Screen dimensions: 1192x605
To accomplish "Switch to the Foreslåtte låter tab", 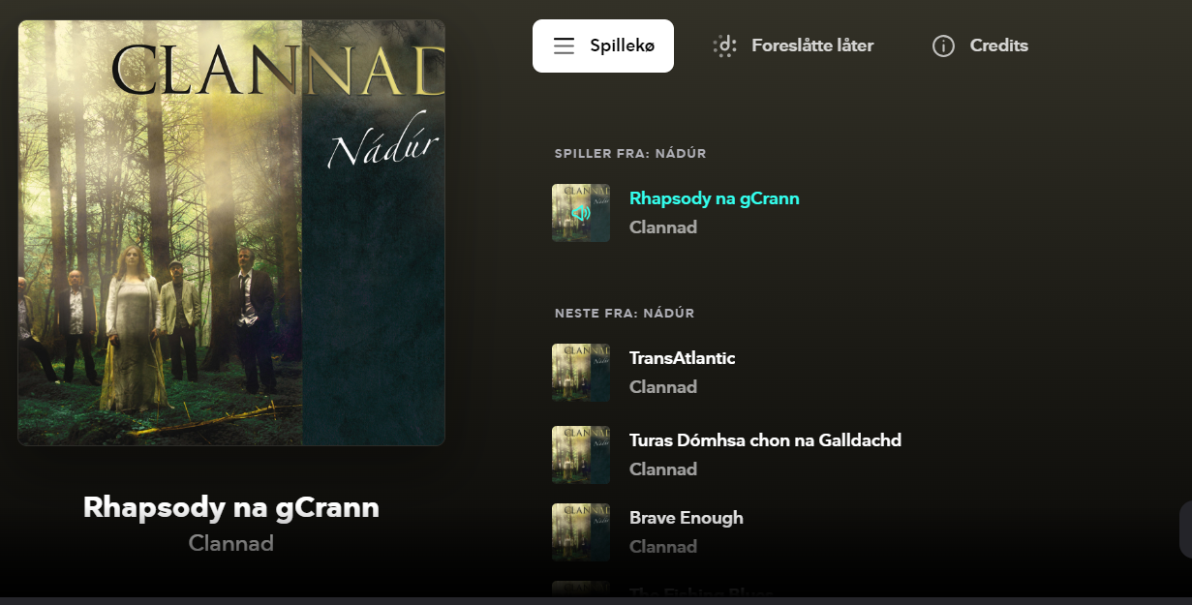I will pyautogui.click(x=793, y=45).
